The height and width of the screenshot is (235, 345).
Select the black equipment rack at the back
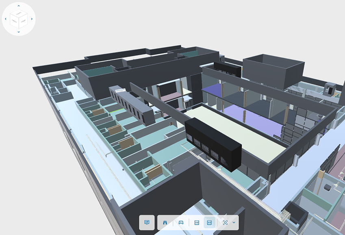pyautogui.click(x=228, y=69)
